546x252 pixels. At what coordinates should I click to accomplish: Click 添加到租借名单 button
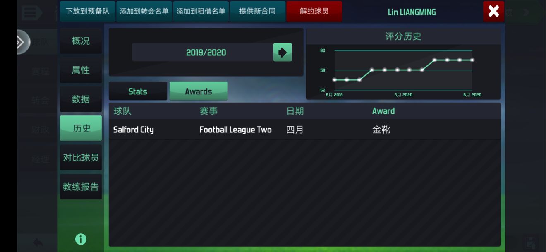[x=201, y=11]
